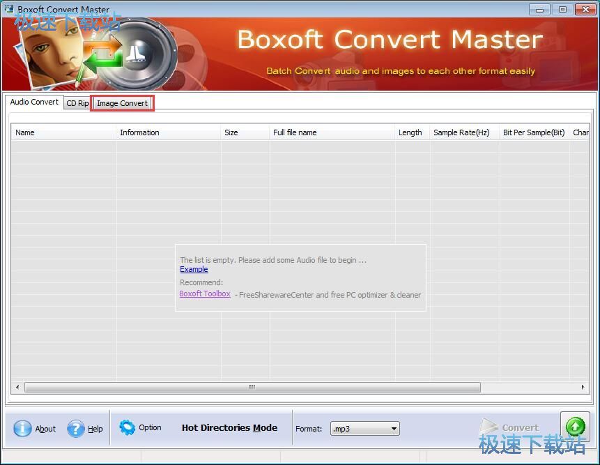Maximize the Boxoft Convert Master window
The height and width of the screenshot is (465, 600).
click(562, 10)
